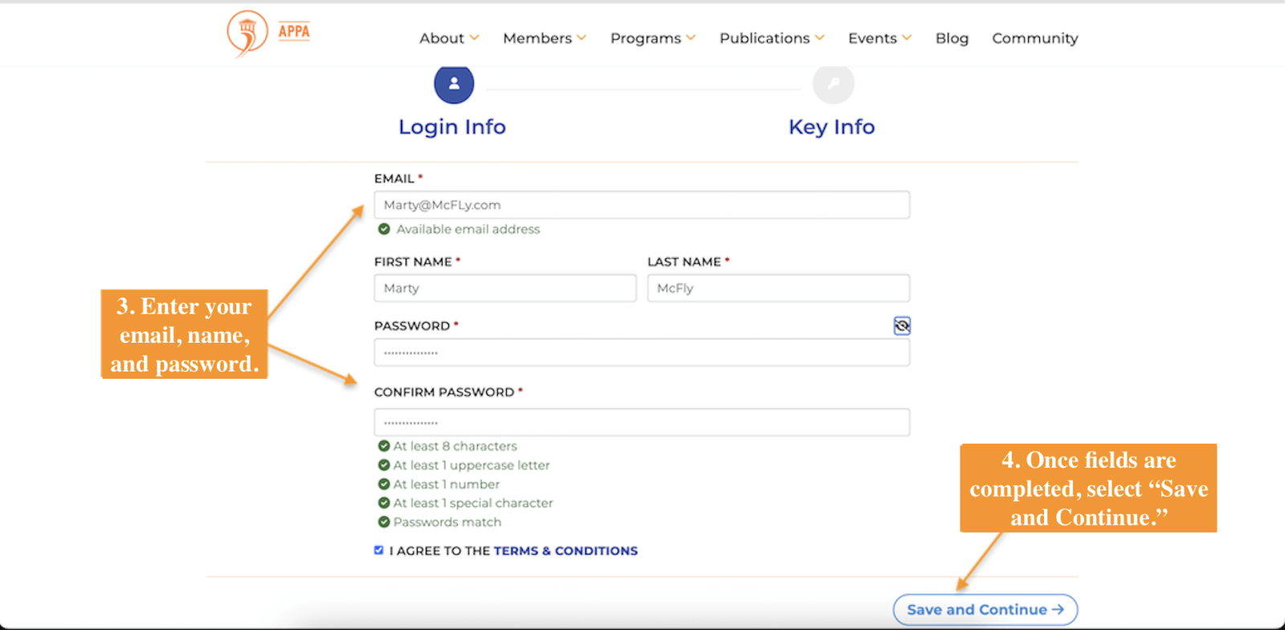Screen dimensions: 1285x630
Task: Expand the Members dropdown menu
Action: [545, 39]
